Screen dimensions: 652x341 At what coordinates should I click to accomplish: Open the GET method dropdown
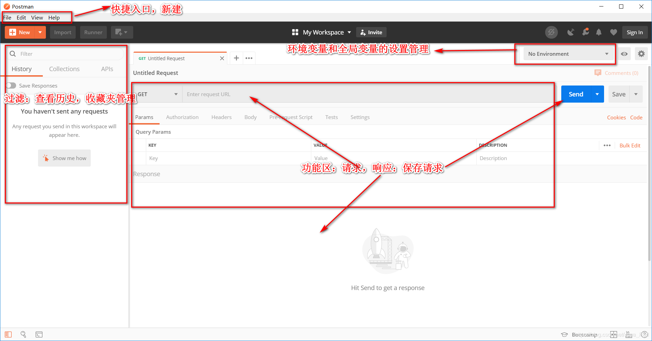158,94
